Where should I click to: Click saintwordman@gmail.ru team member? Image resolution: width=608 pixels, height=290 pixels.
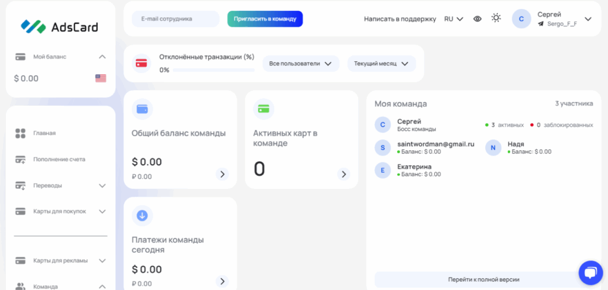click(x=436, y=144)
